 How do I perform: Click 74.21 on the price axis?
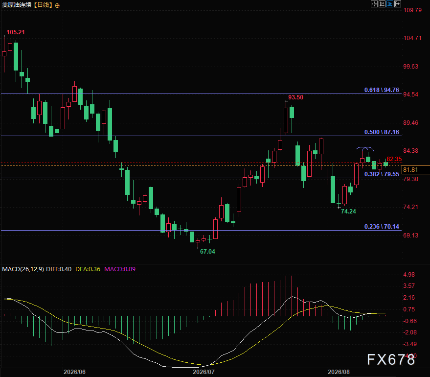[x=411, y=207]
